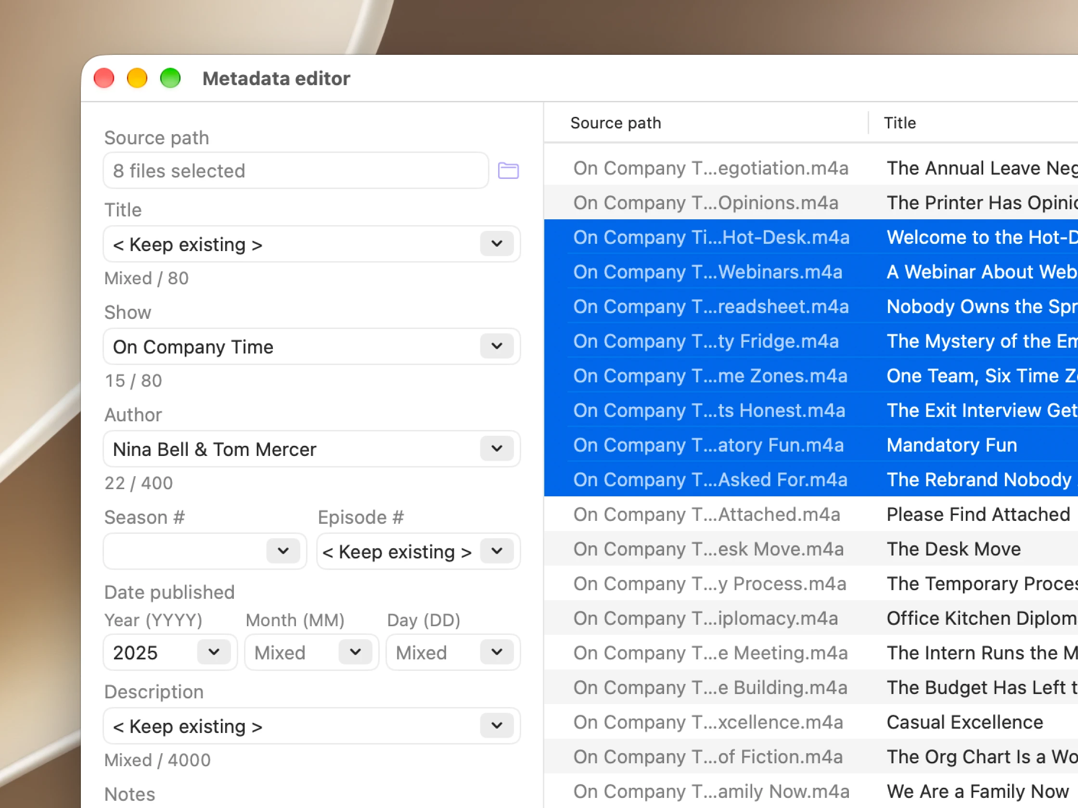The width and height of the screenshot is (1078, 808).
Task: Select the 'On Company Ti...Hot-Desk.m4a' row
Action: pos(811,237)
